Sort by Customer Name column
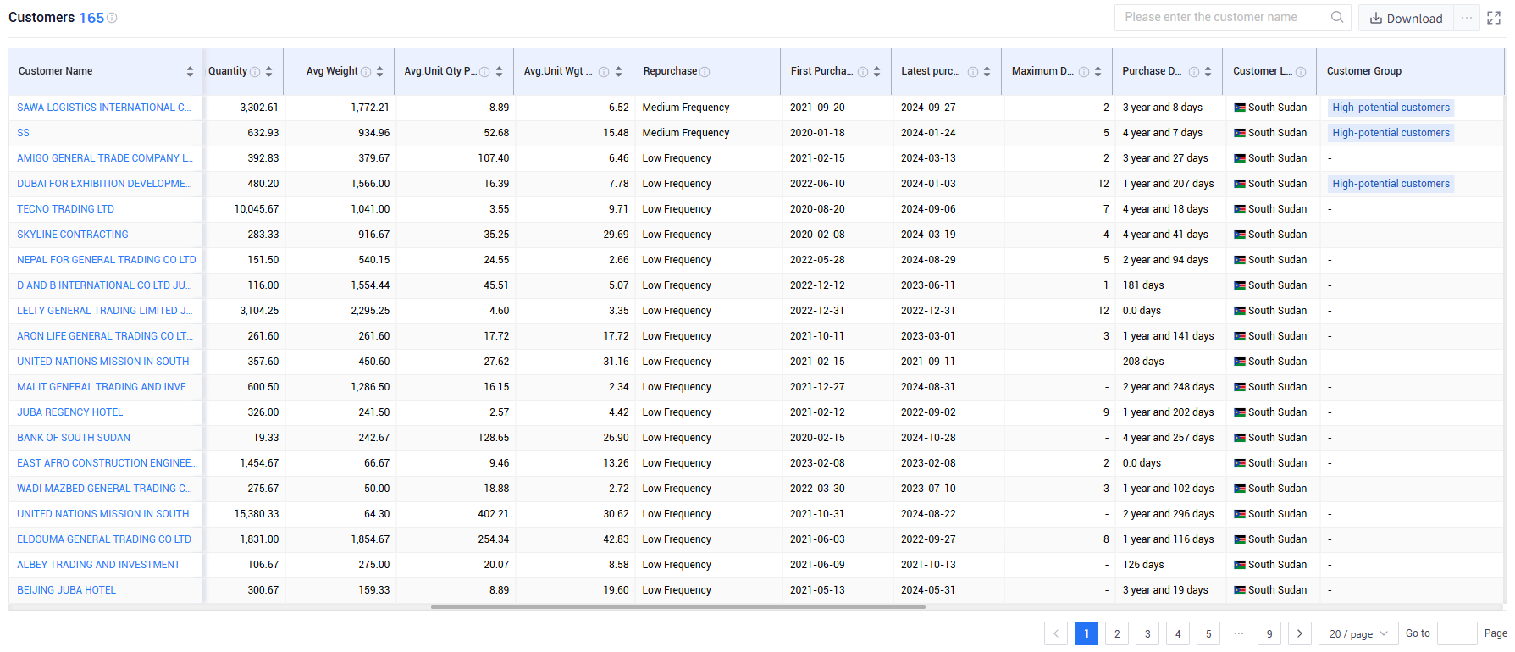Viewport: 1515px width, 652px height. point(190,71)
